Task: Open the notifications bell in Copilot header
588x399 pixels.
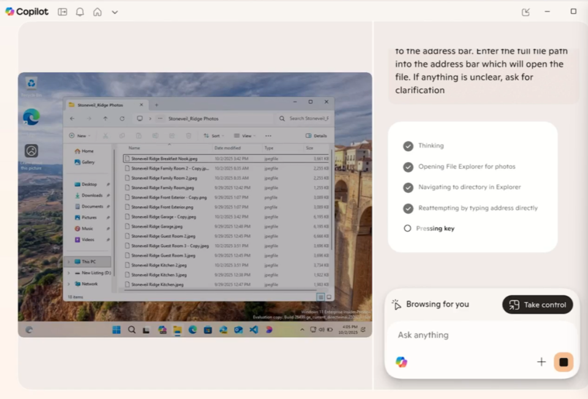Action: 80,12
